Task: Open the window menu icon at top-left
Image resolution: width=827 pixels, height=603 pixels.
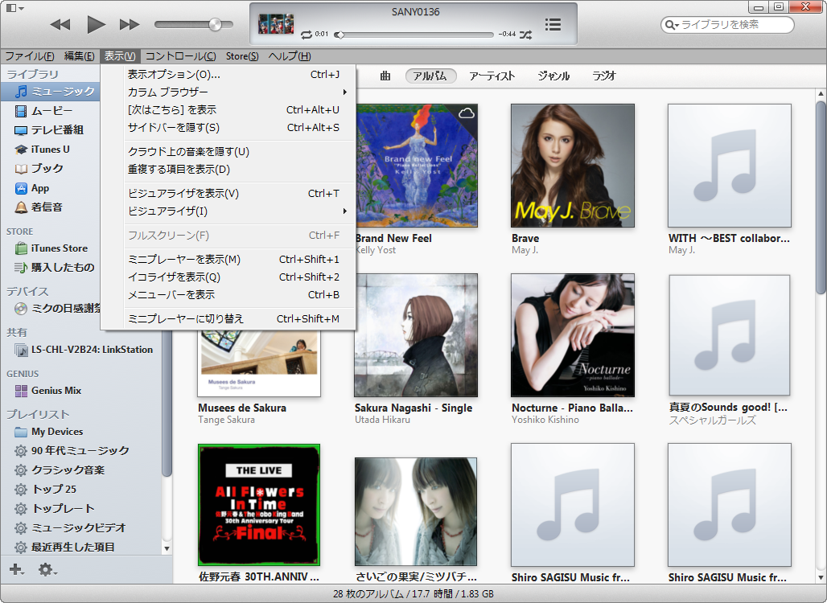Action: (14, 8)
